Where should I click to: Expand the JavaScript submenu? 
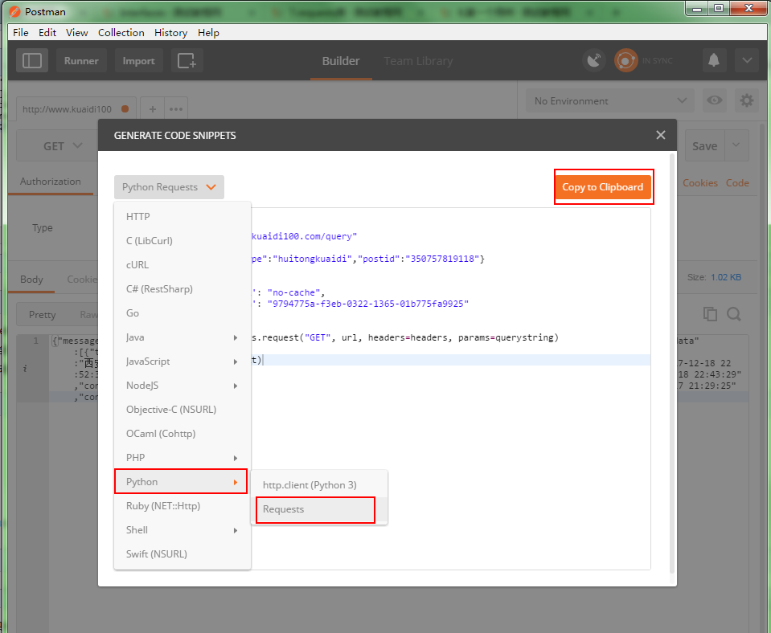tap(182, 361)
